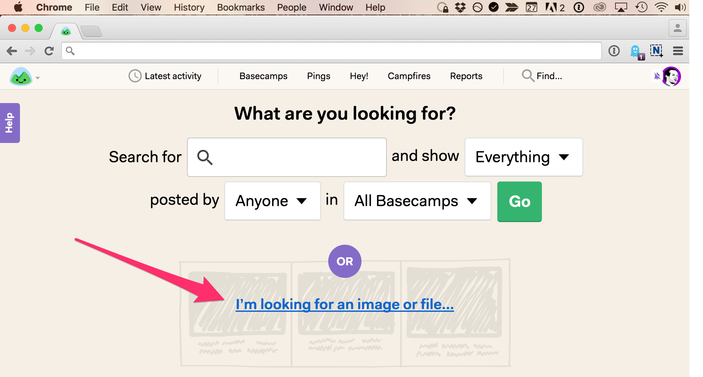Click the Find… search link
The width and height of the screenshot is (703, 377).
[x=542, y=76]
